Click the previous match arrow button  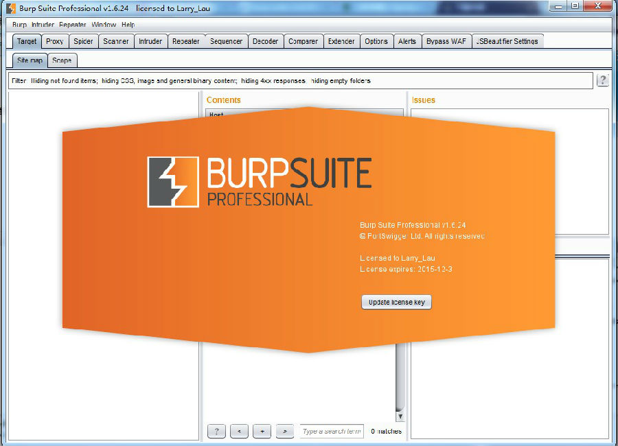pyautogui.click(x=239, y=431)
